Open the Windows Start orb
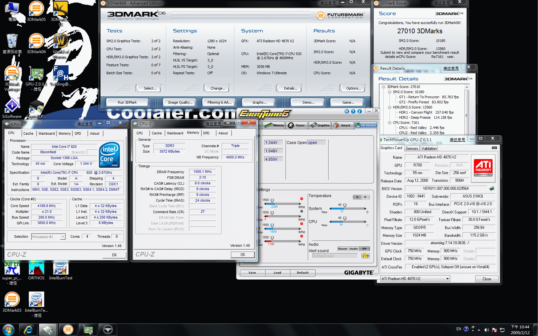The height and width of the screenshot is (336, 538). pyautogui.click(x=9, y=330)
